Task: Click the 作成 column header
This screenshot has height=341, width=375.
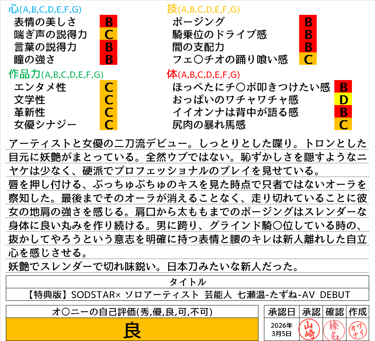Action: (357, 312)
